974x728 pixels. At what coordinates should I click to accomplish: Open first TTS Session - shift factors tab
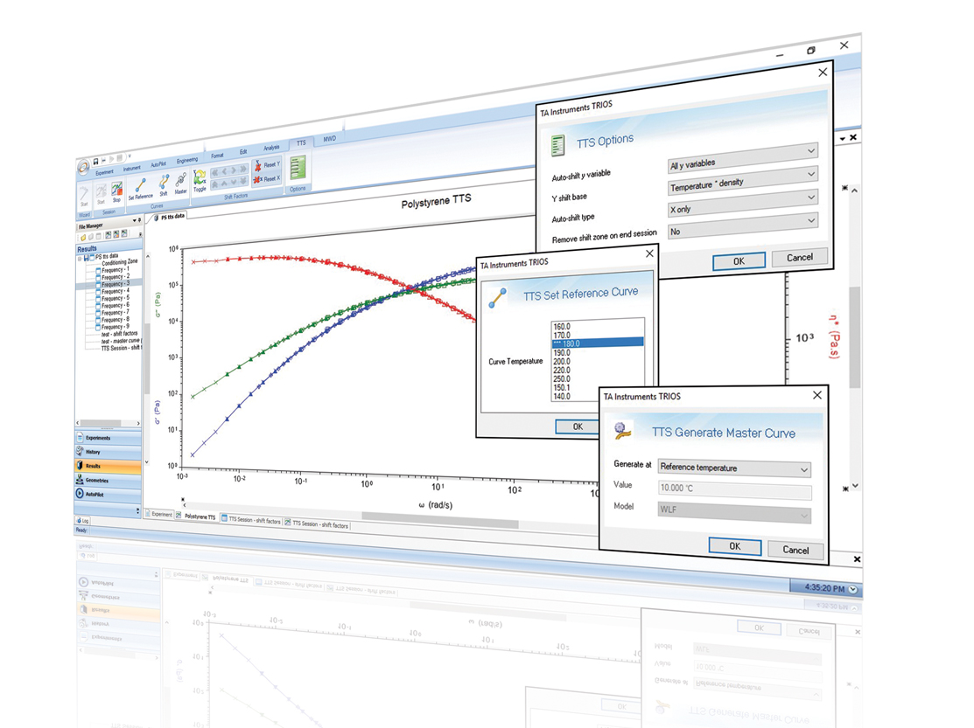[251, 520]
